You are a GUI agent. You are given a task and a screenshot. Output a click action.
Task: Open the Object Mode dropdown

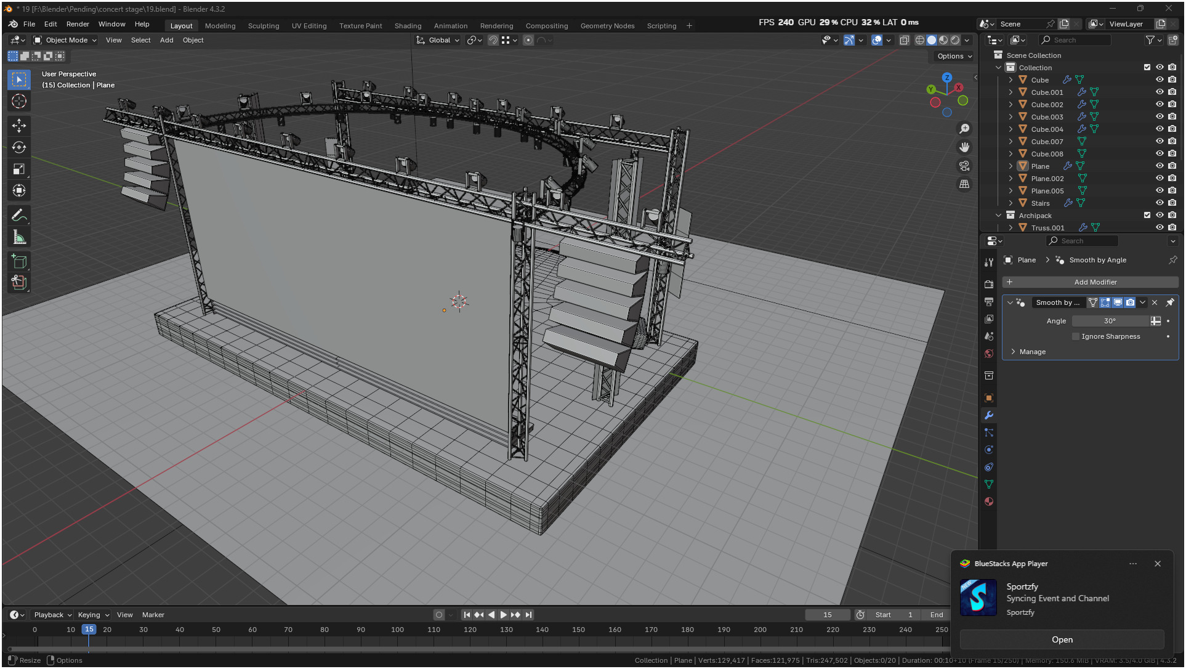pos(65,40)
